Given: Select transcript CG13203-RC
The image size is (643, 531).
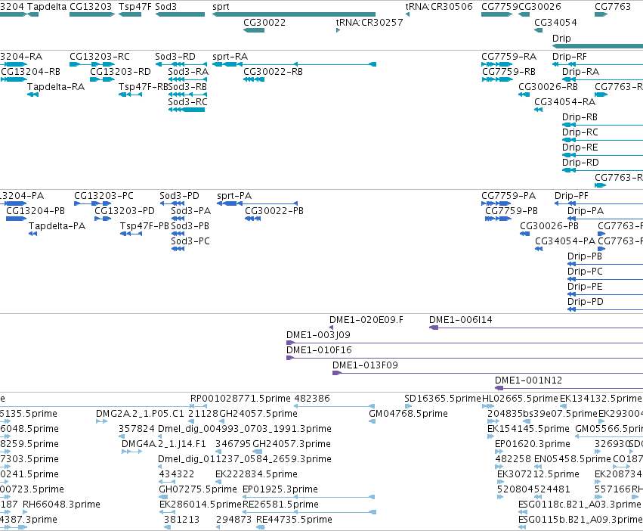Looking at the screenshot, I should 92,64.
